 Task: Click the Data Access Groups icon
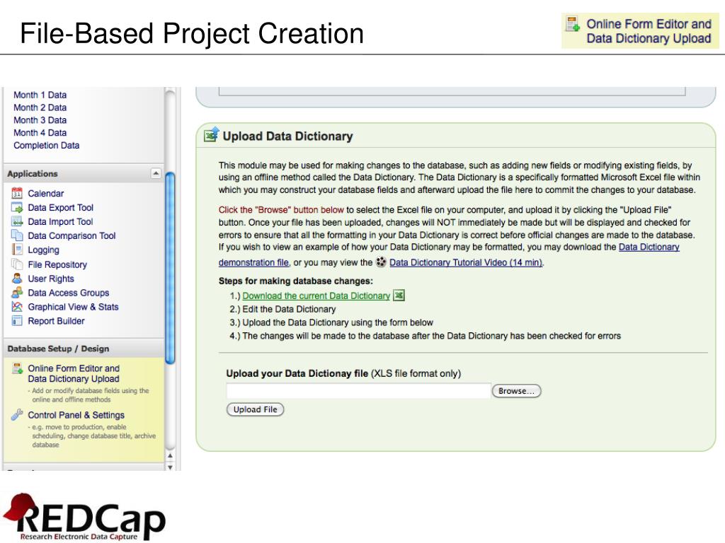click(x=17, y=293)
